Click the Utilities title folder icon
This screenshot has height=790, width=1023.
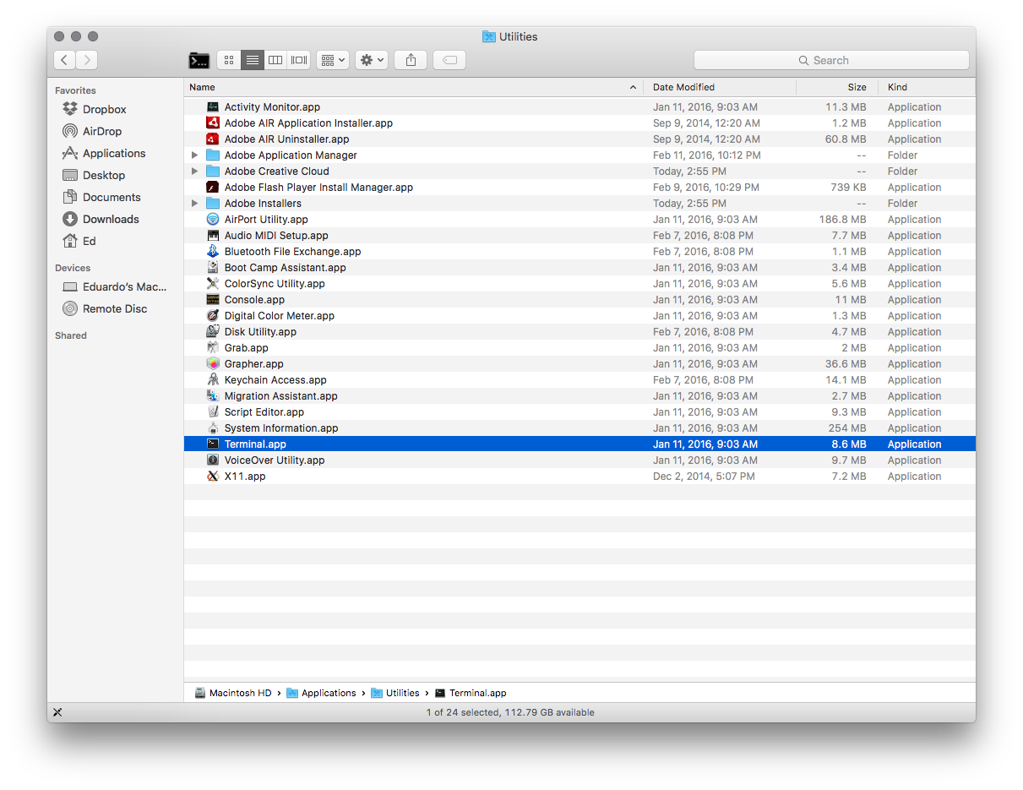[x=489, y=36]
